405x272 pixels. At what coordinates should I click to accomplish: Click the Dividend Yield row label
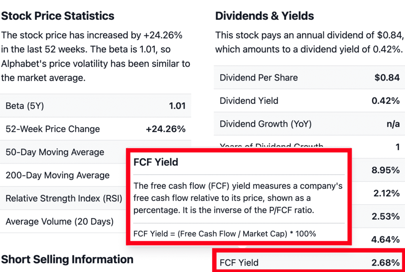tap(249, 101)
